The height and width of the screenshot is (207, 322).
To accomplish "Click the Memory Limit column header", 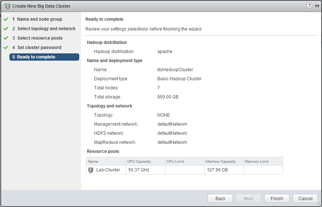I will tap(263, 161).
